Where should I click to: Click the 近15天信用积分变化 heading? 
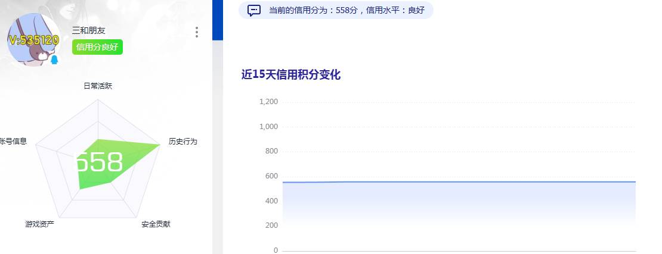pyautogui.click(x=291, y=74)
